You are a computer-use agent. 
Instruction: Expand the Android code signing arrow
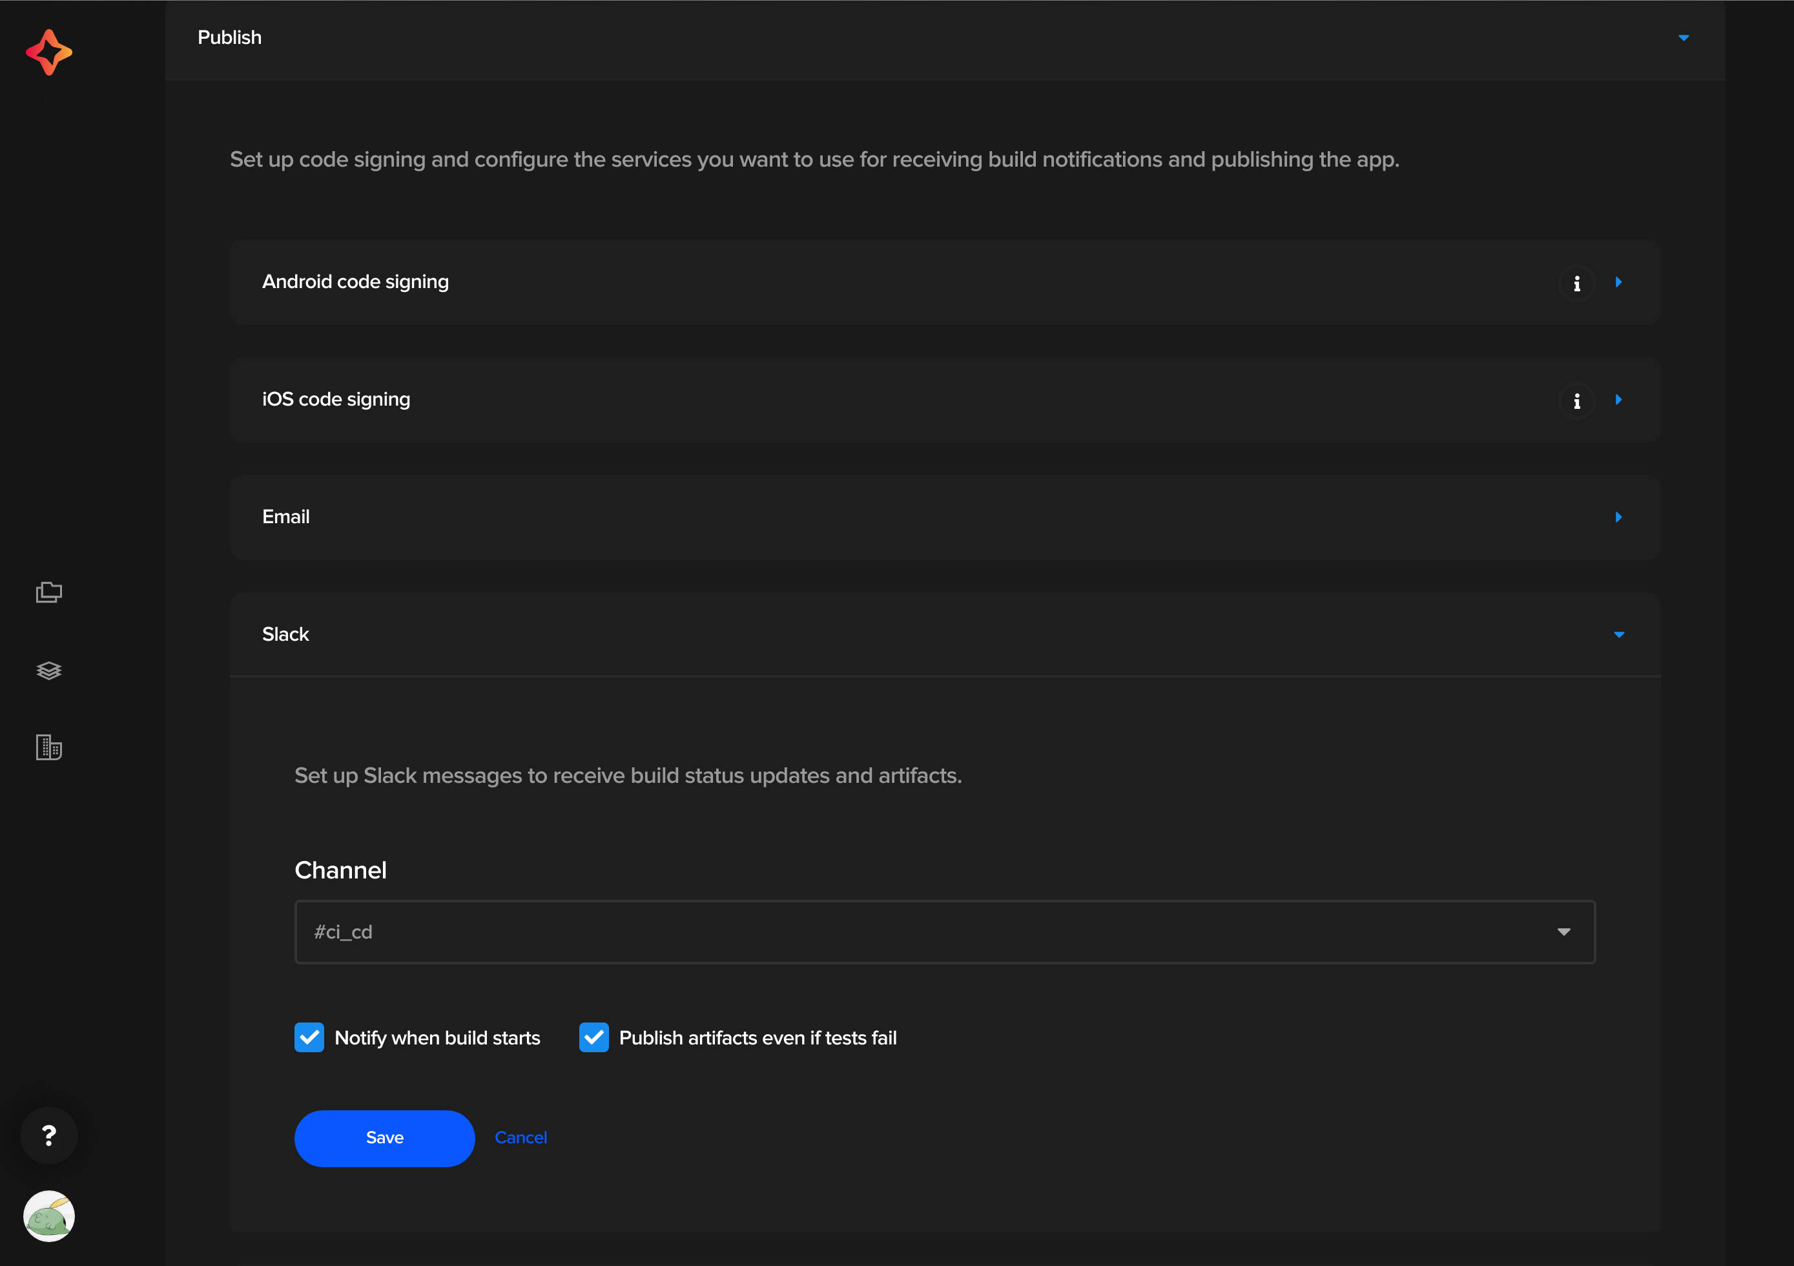1619,282
